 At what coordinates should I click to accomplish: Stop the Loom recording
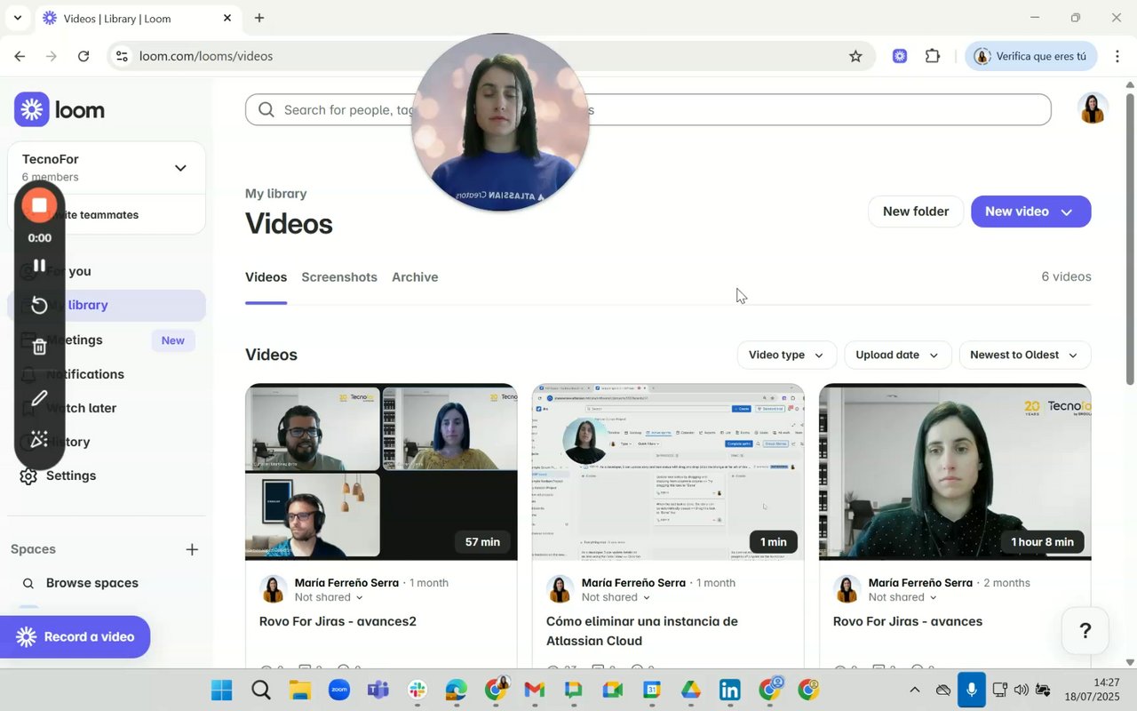39,206
